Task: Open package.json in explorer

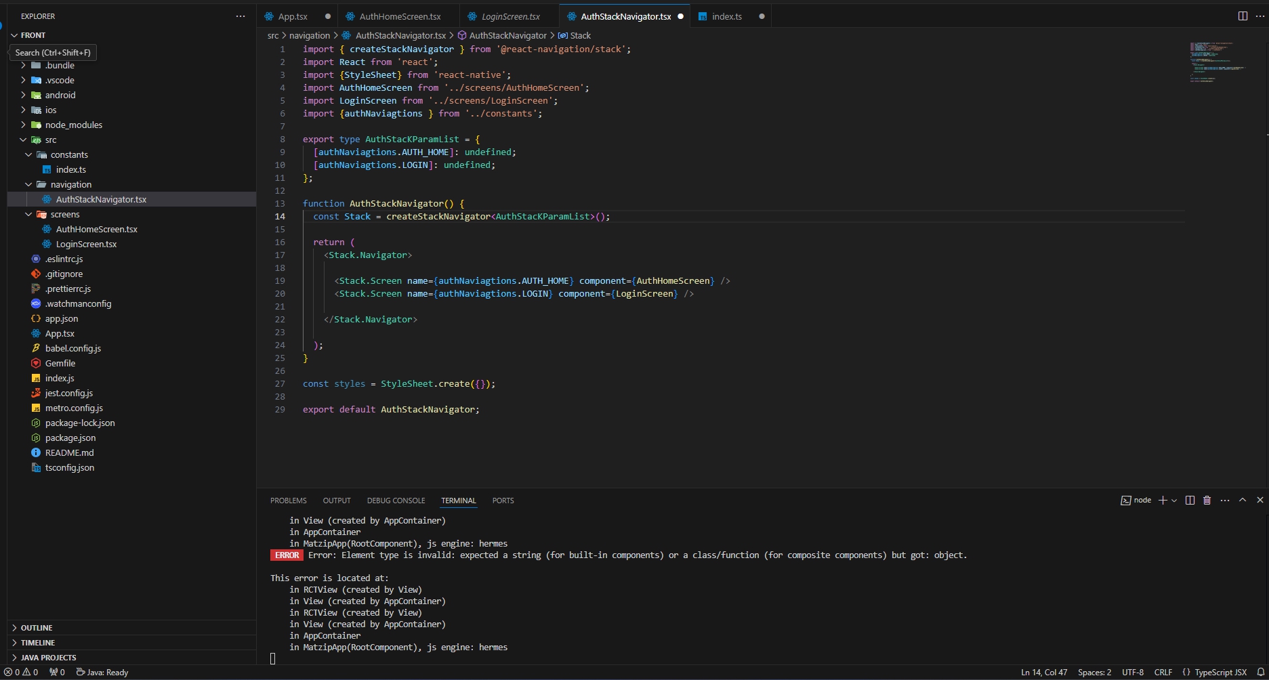Action: (70, 438)
